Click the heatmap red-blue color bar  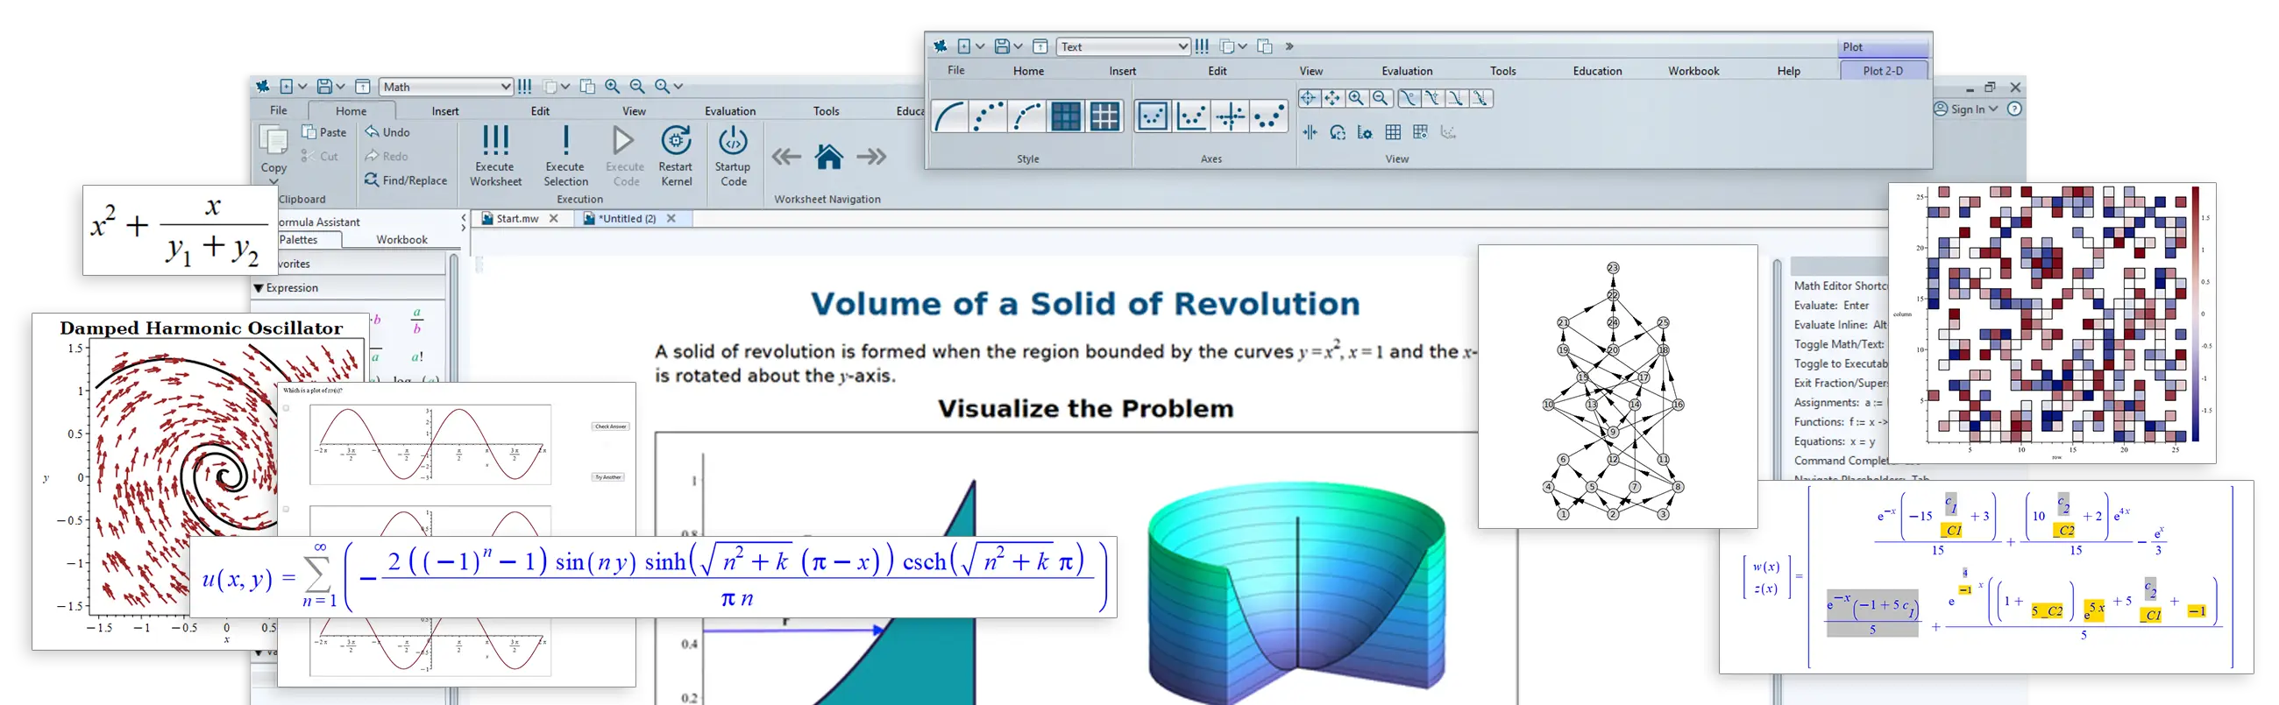(x=2196, y=314)
